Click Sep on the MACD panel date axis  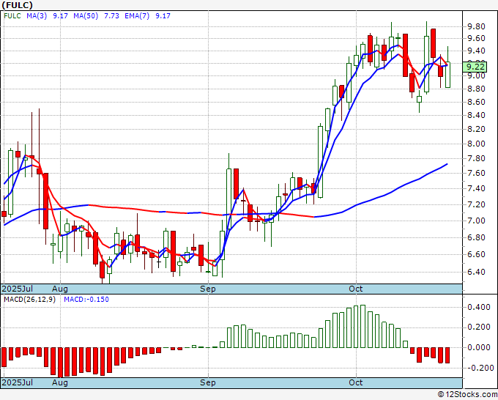click(x=208, y=382)
